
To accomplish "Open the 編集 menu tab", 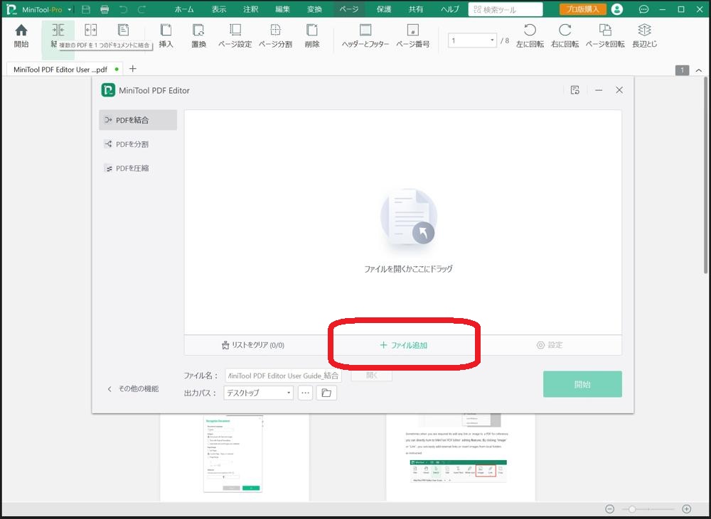I will (282, 9).
